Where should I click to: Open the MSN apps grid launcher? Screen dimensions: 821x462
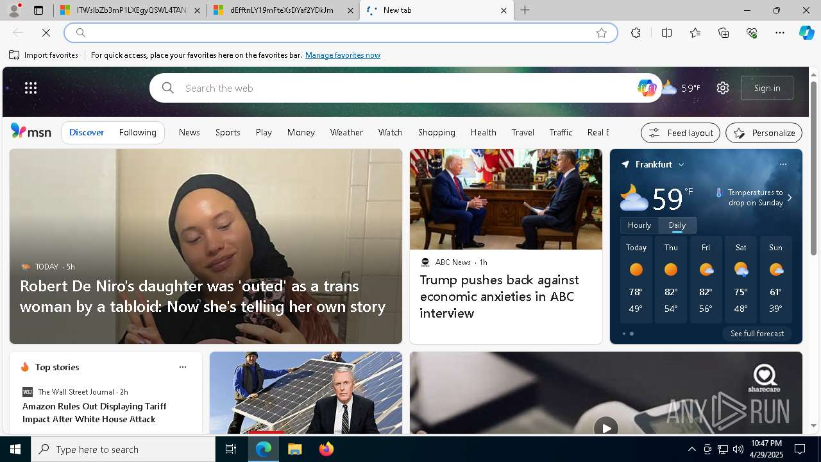(x=31, y=88)
